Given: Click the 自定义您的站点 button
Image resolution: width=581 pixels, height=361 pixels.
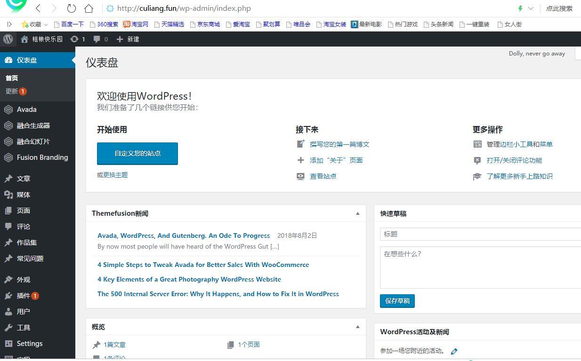Looking at the screenshot, I should (x=137, y=153).
